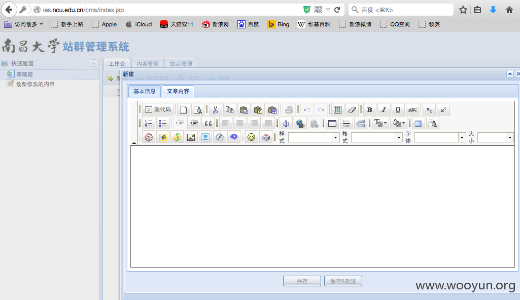520x300 pixels.
Task: Click the greyed Unlink icon
Action: tap(315, 124)
